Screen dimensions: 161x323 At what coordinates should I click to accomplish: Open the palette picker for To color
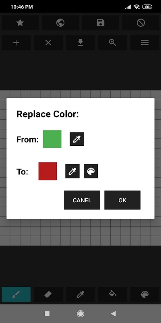click(x=91, y=171)
